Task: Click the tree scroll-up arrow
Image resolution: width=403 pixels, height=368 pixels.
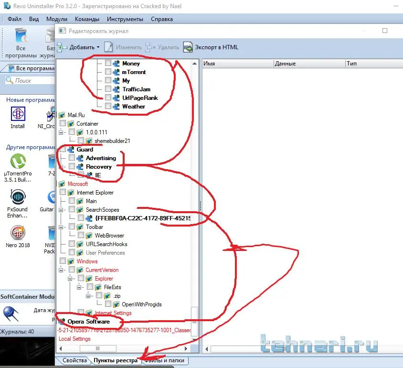Action: pyautogui.click(x=194, y=63)
